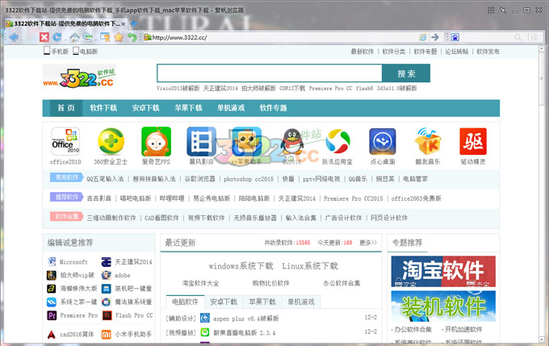Viewport: 549px width, 346px height.
Task: Open the 软件专题 navigation item
Action: (x=273, y=108)
